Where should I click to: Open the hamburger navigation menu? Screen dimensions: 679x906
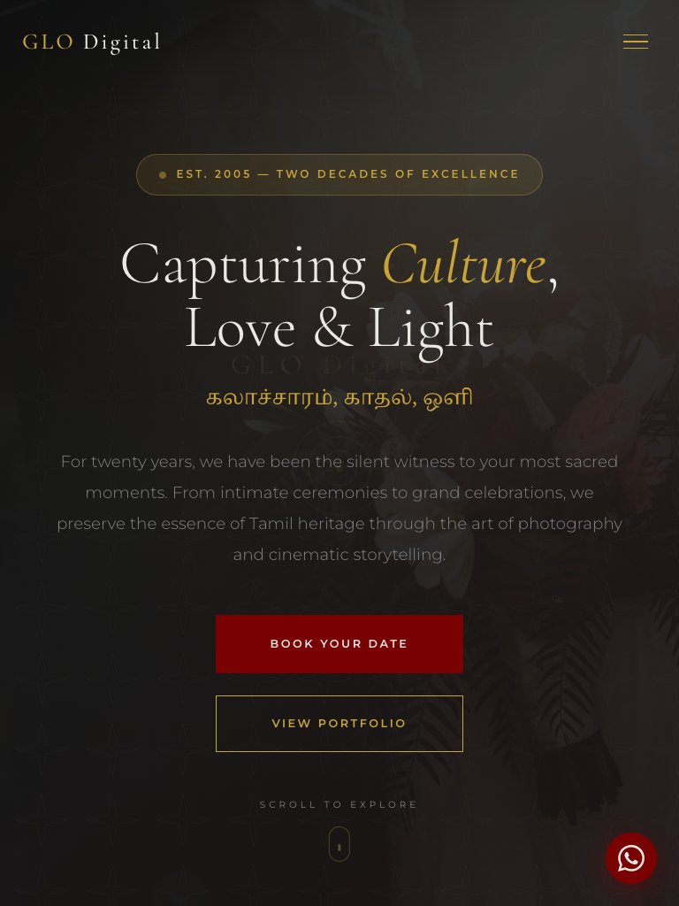point(635,42)
